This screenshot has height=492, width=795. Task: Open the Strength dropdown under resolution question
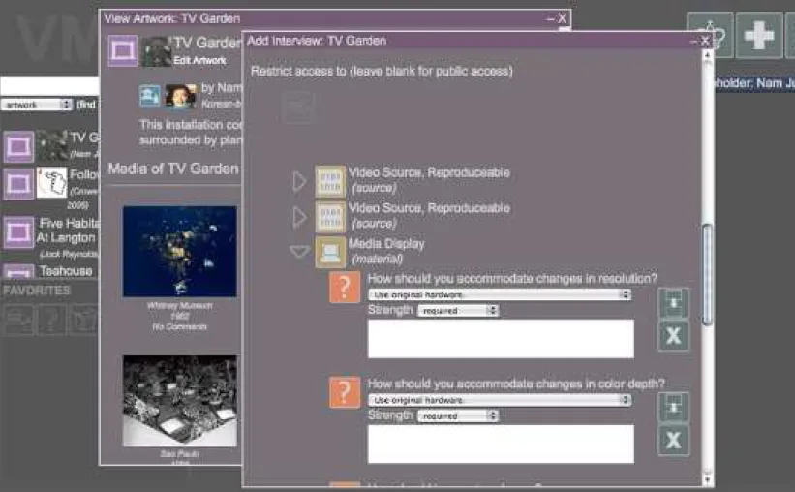(458, 311)
